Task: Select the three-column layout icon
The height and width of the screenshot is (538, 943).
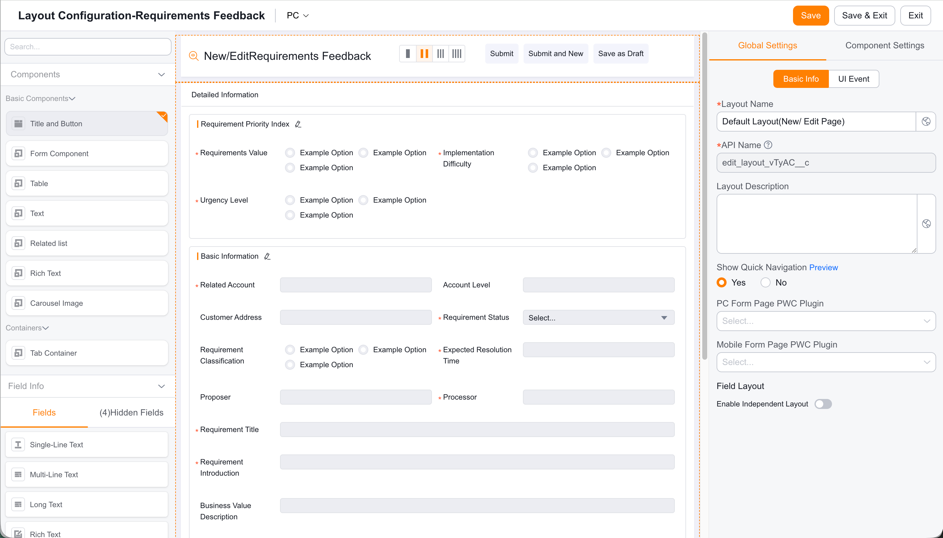Action: click(x=440, y=54)
